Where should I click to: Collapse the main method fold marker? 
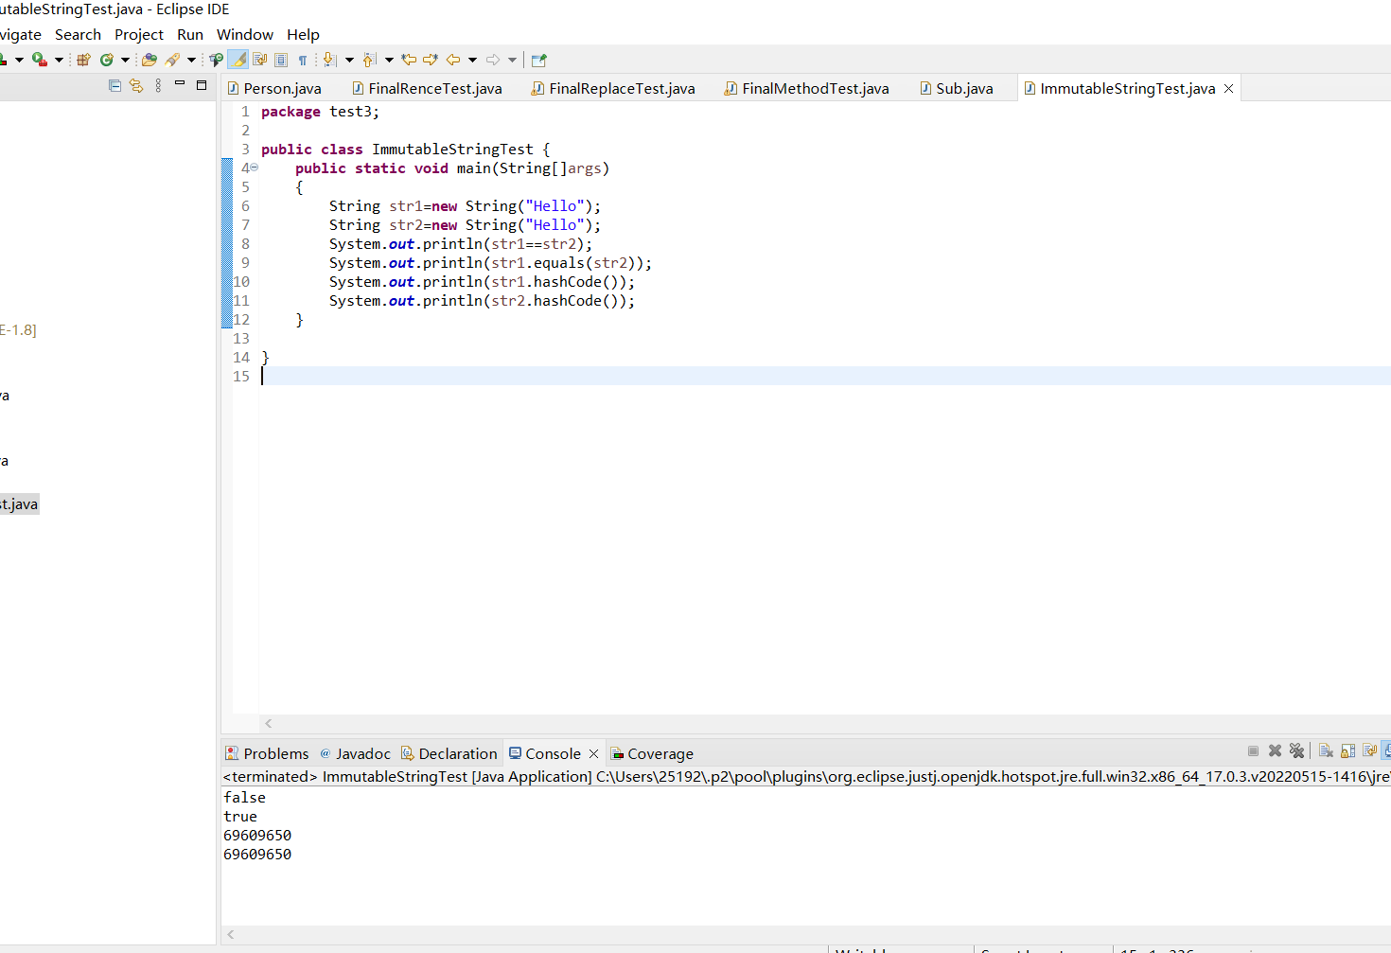[x=254, y=168]
